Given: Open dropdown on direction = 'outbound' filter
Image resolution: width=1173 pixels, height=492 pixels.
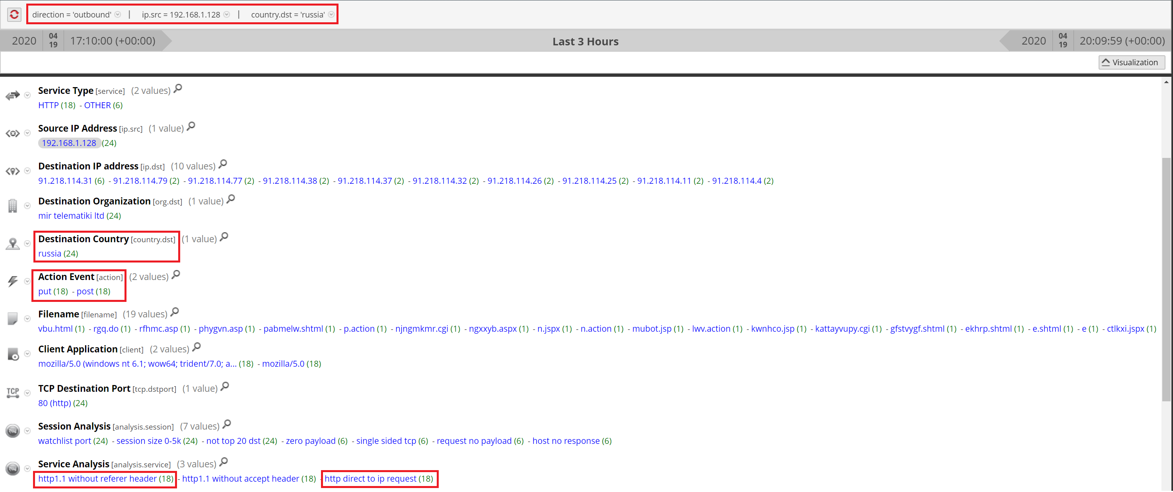Looking at the screenshot, I should [118, 15].
